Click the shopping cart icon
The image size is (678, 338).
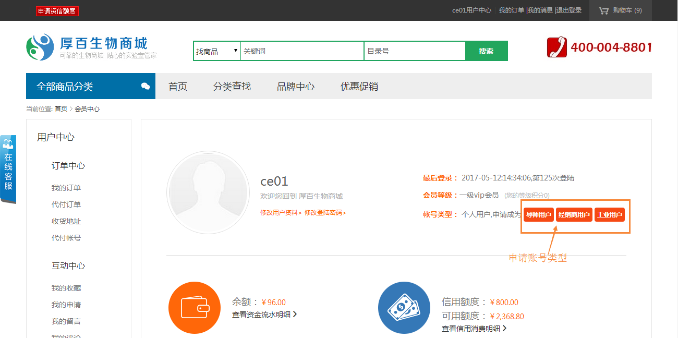pyautogui.click(x=603, y=10)
